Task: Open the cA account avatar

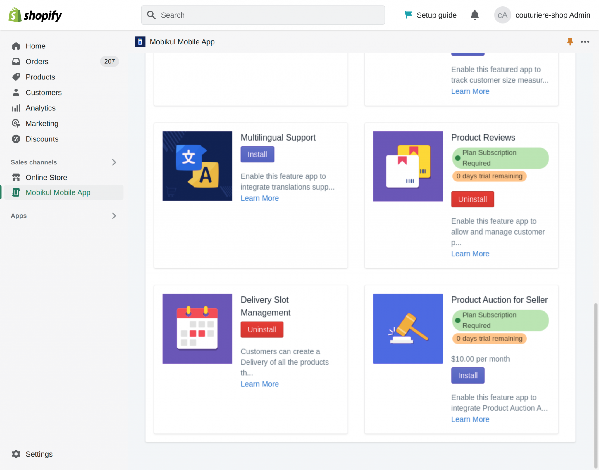Action: click(502, 15)
